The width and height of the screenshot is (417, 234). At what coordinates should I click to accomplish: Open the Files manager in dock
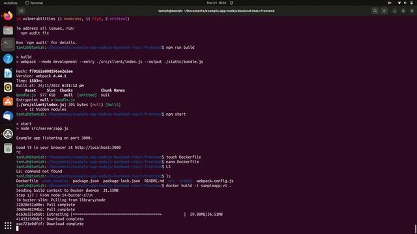[x=8, y=31]
